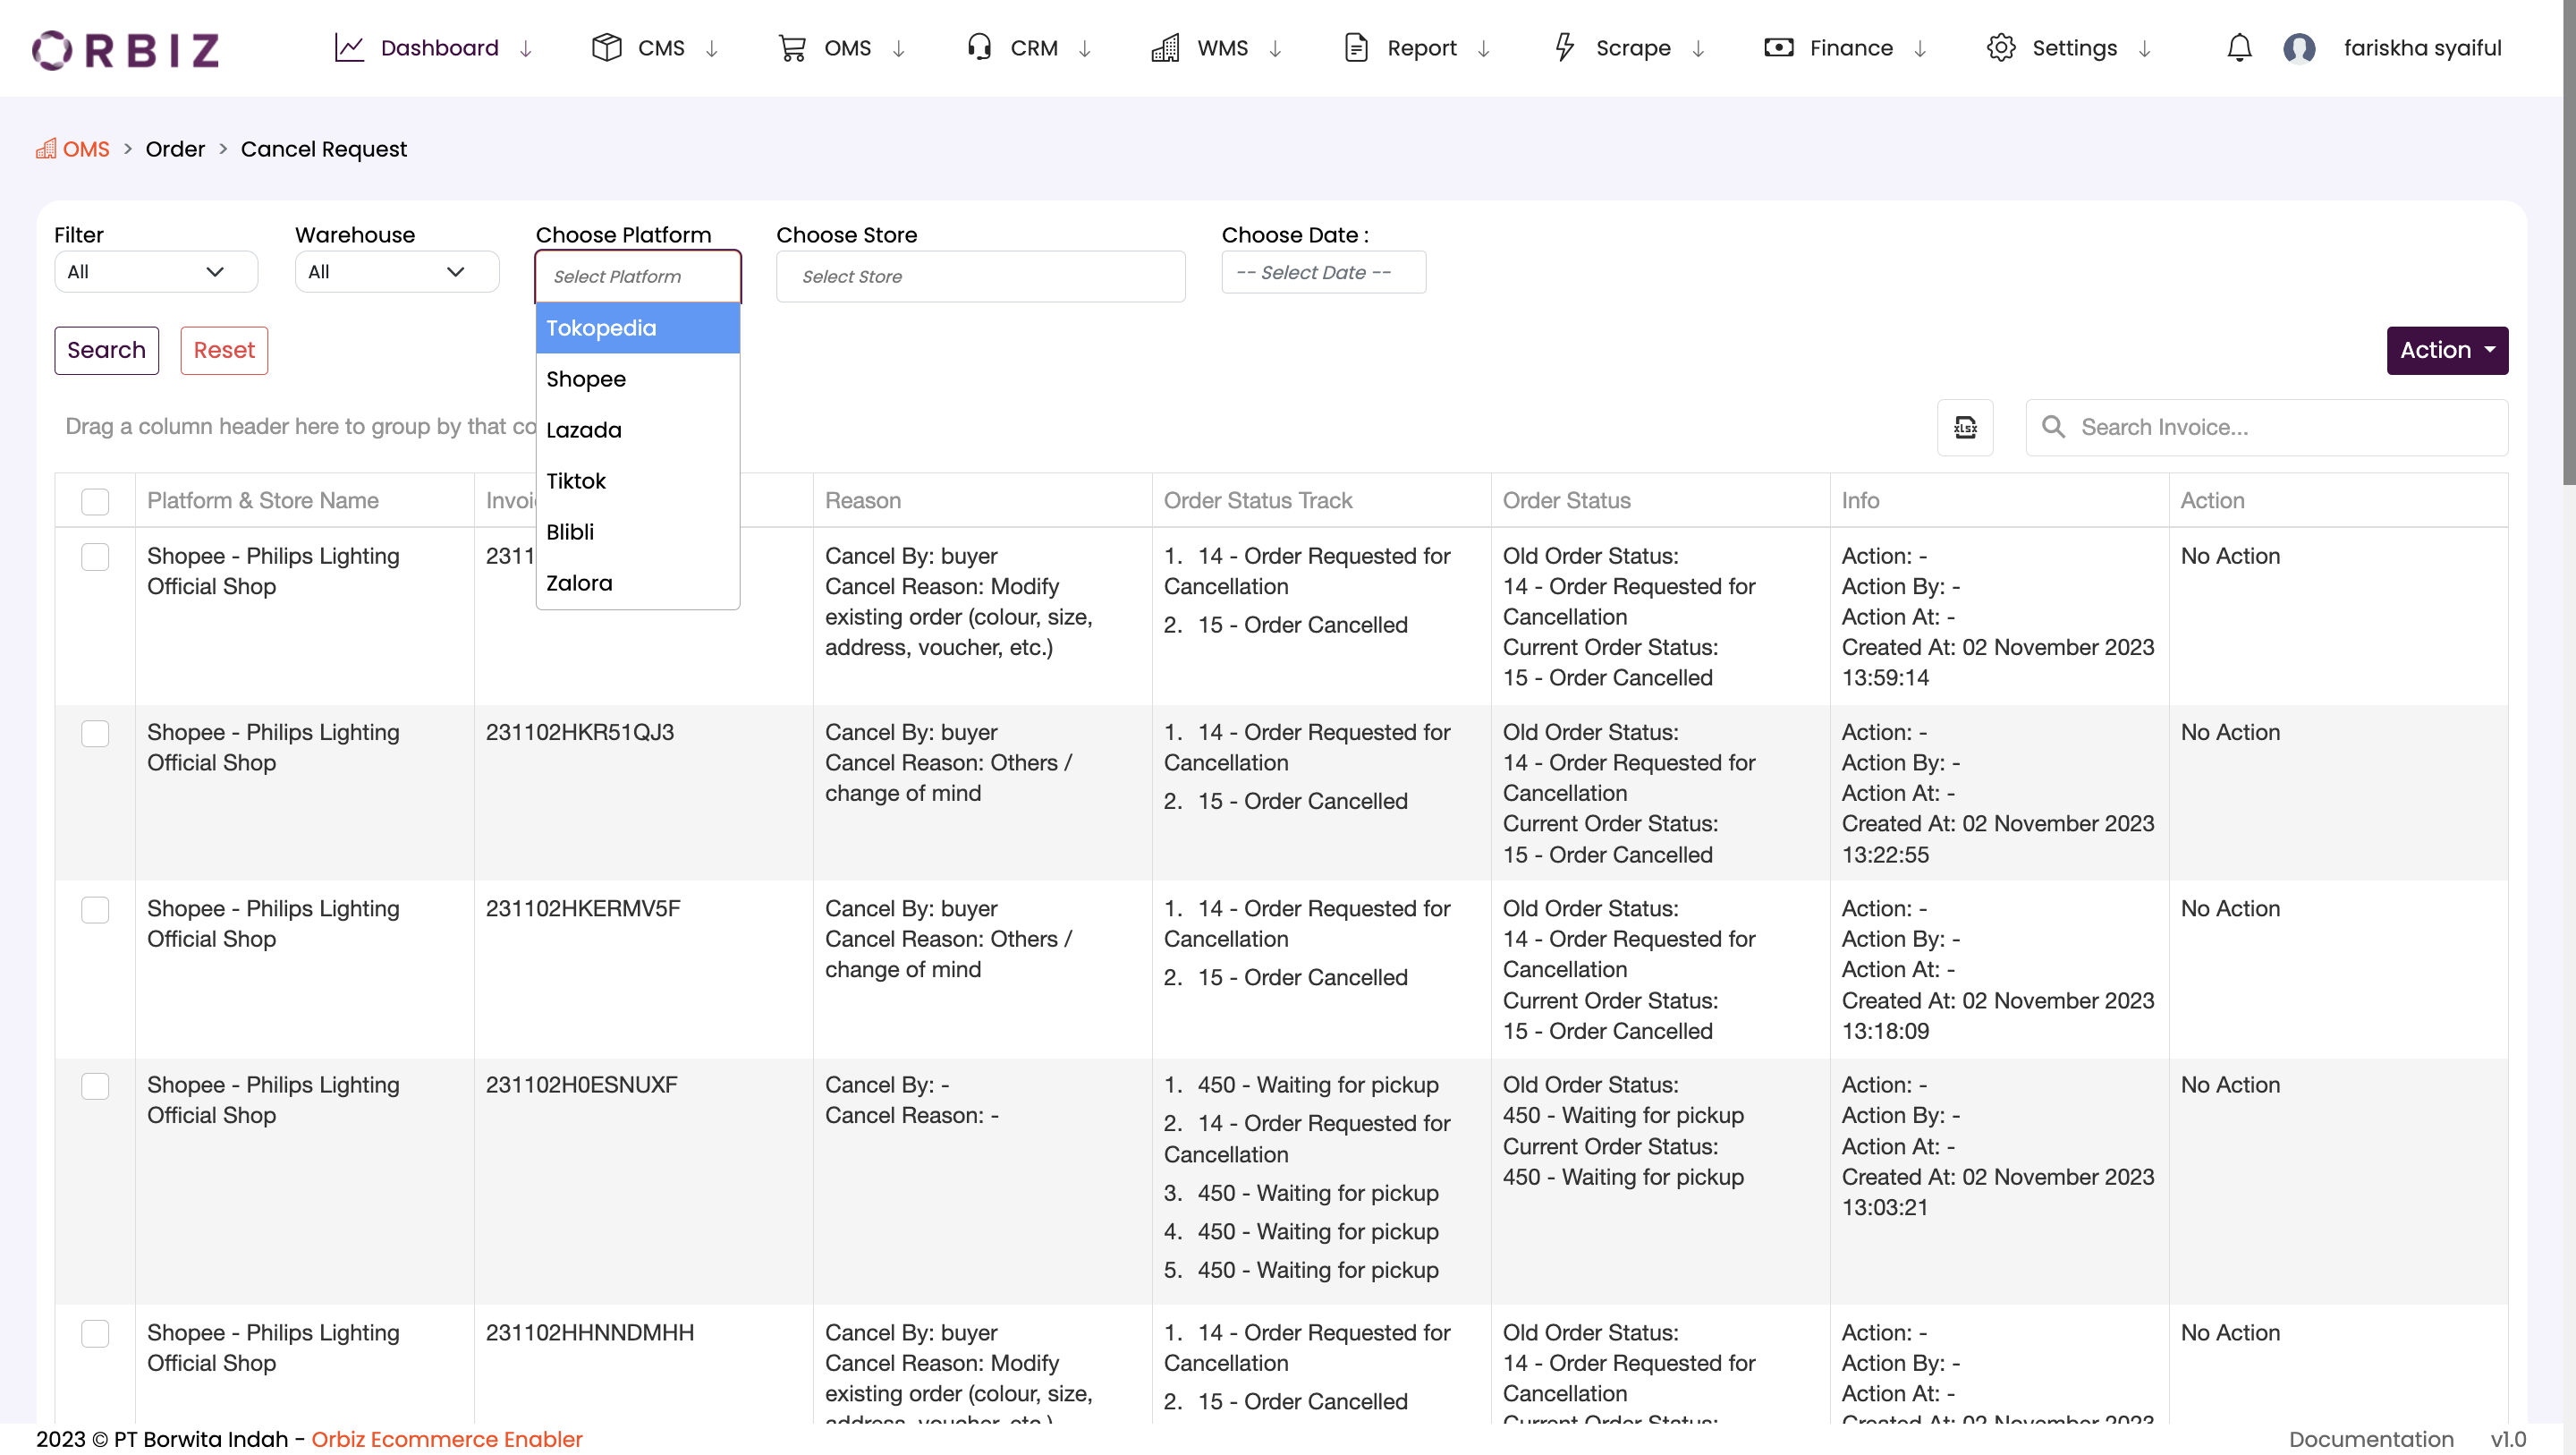The image size is (2576, 1455).
Task: Click OMS breadcrumb home icon
Action: 46,149
